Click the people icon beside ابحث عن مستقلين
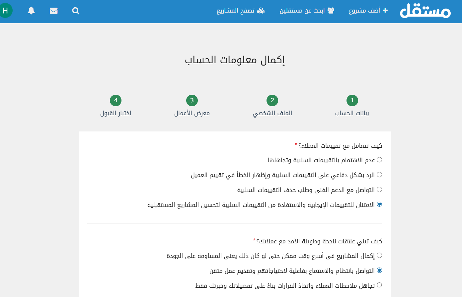 click(x=331, y=10)
